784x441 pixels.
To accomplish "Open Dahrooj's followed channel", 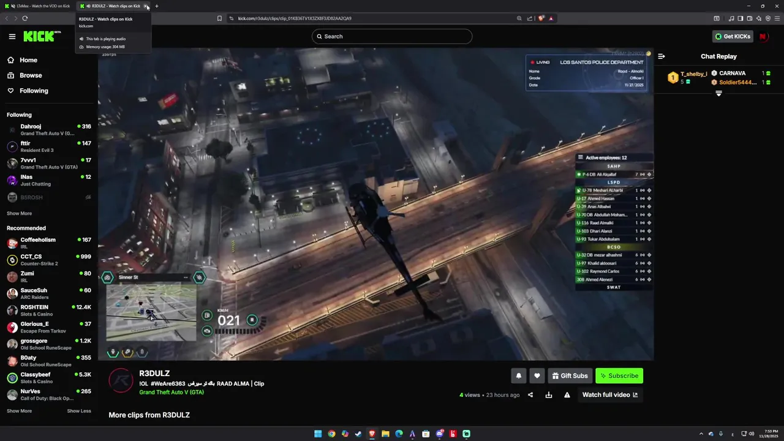I will 49,130.
